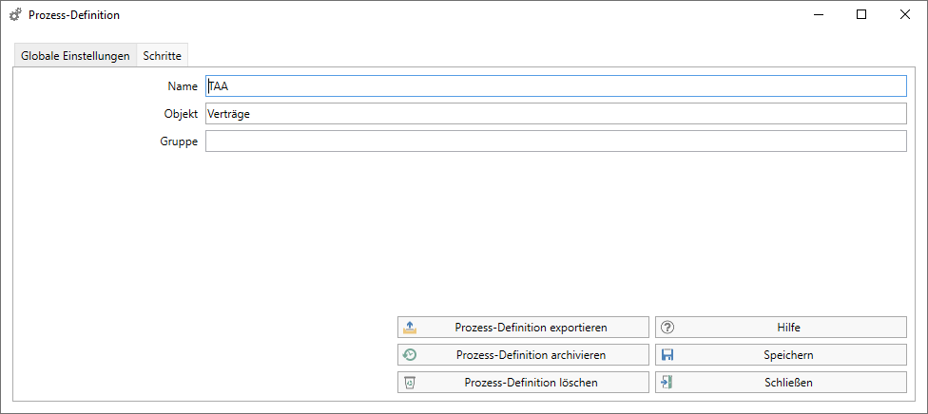928x414 pixels.
Task: Focus the Name field containing TAA
Action: click(555, 85)
